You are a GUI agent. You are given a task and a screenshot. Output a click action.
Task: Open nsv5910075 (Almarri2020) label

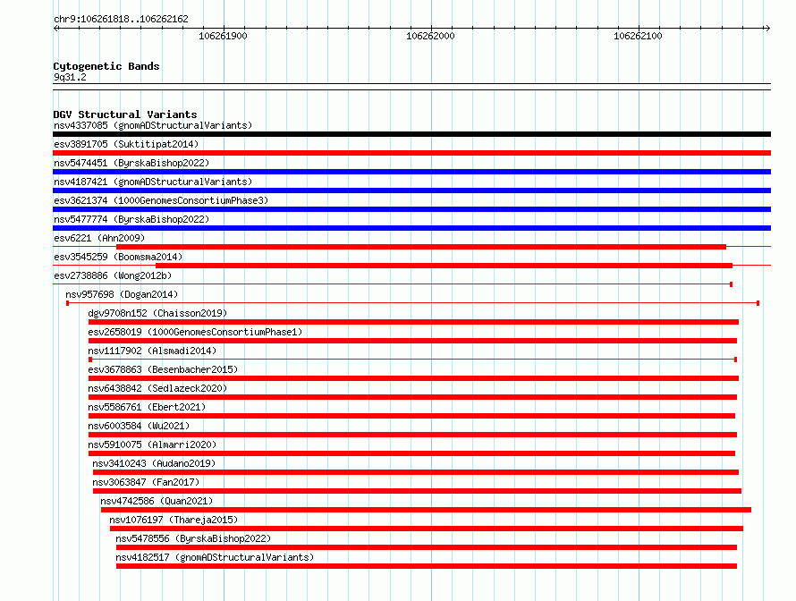point(152,444)
